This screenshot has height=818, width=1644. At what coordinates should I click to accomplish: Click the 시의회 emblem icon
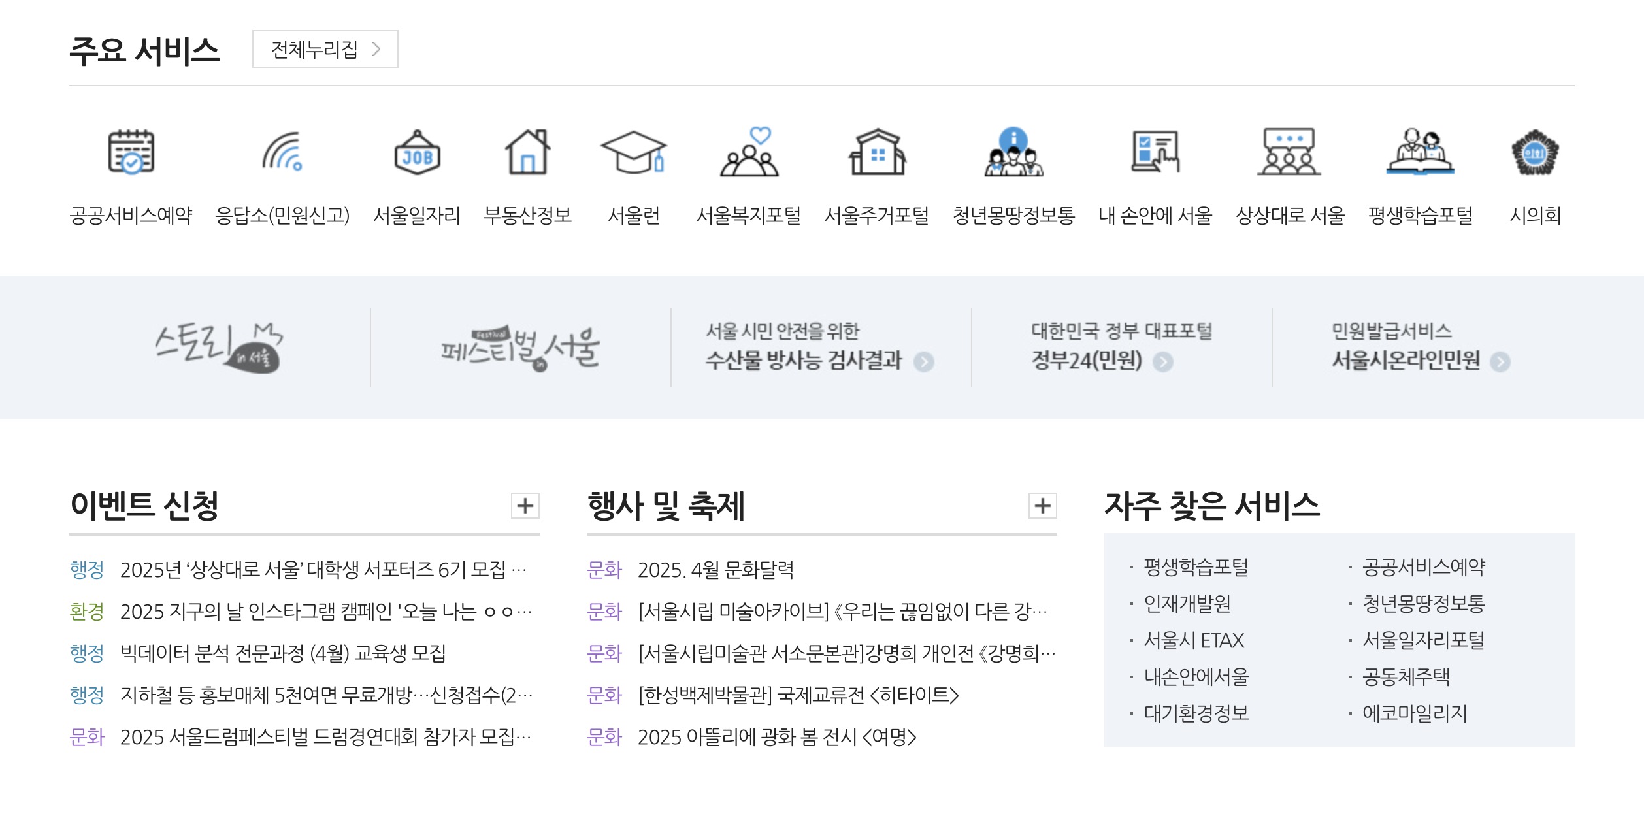click(x=1535, y=152)
